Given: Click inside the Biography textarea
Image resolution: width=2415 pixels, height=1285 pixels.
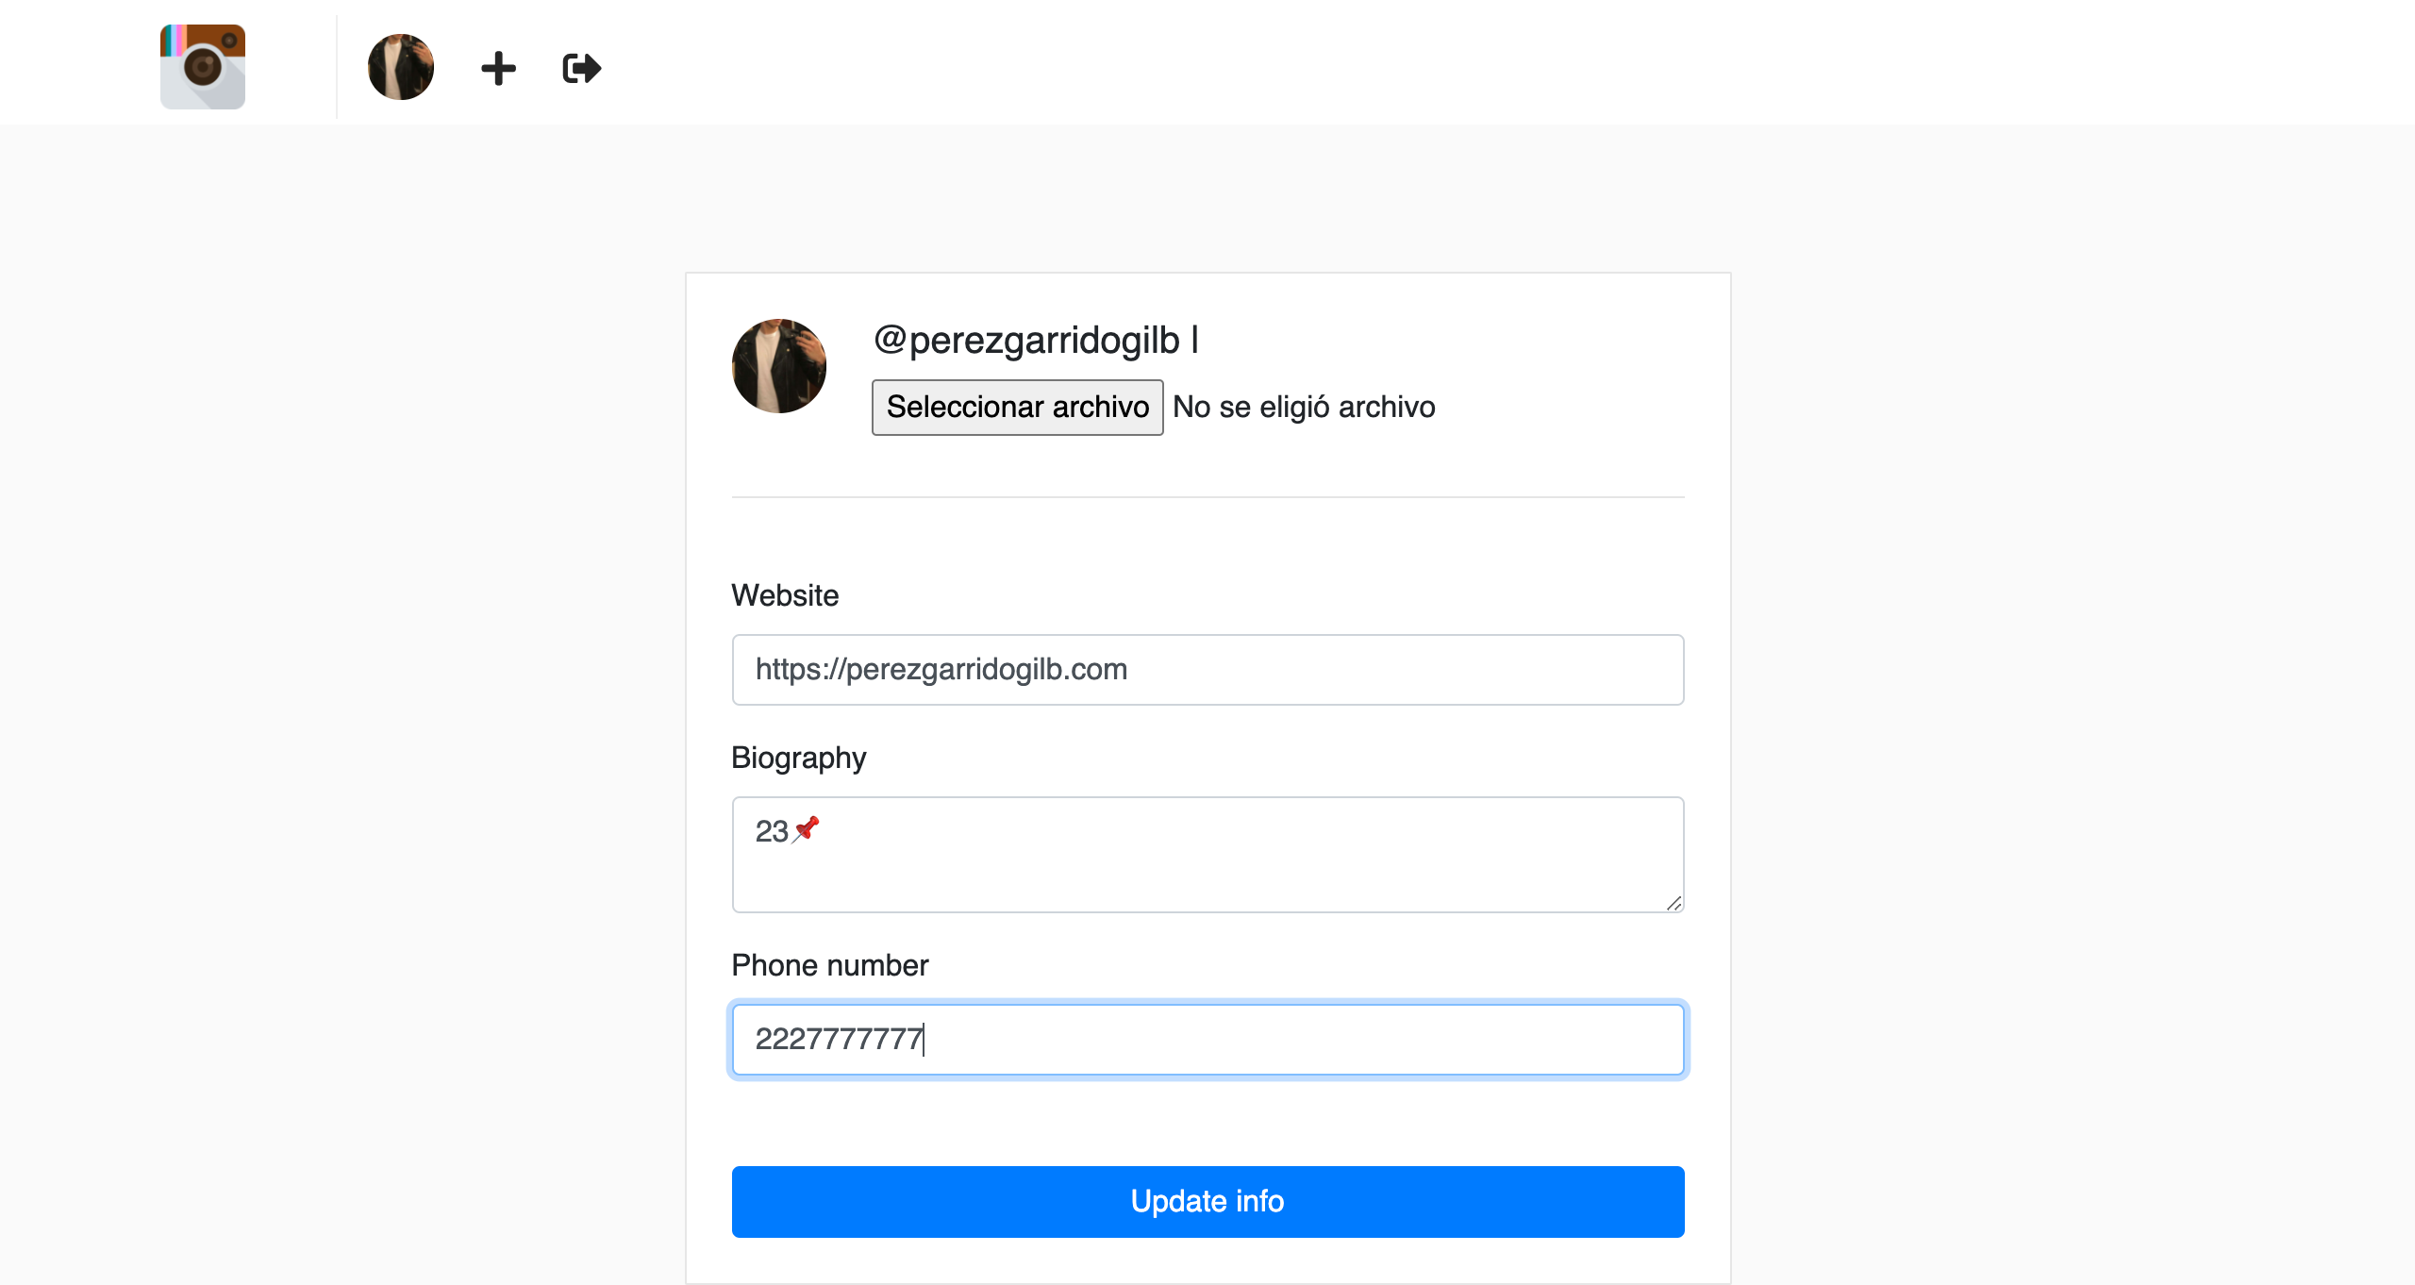Looking at the screenshot, I should [1207, 854].
